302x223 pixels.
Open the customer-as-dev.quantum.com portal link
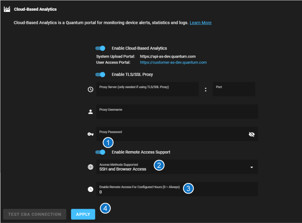click(x=173, y=63)
